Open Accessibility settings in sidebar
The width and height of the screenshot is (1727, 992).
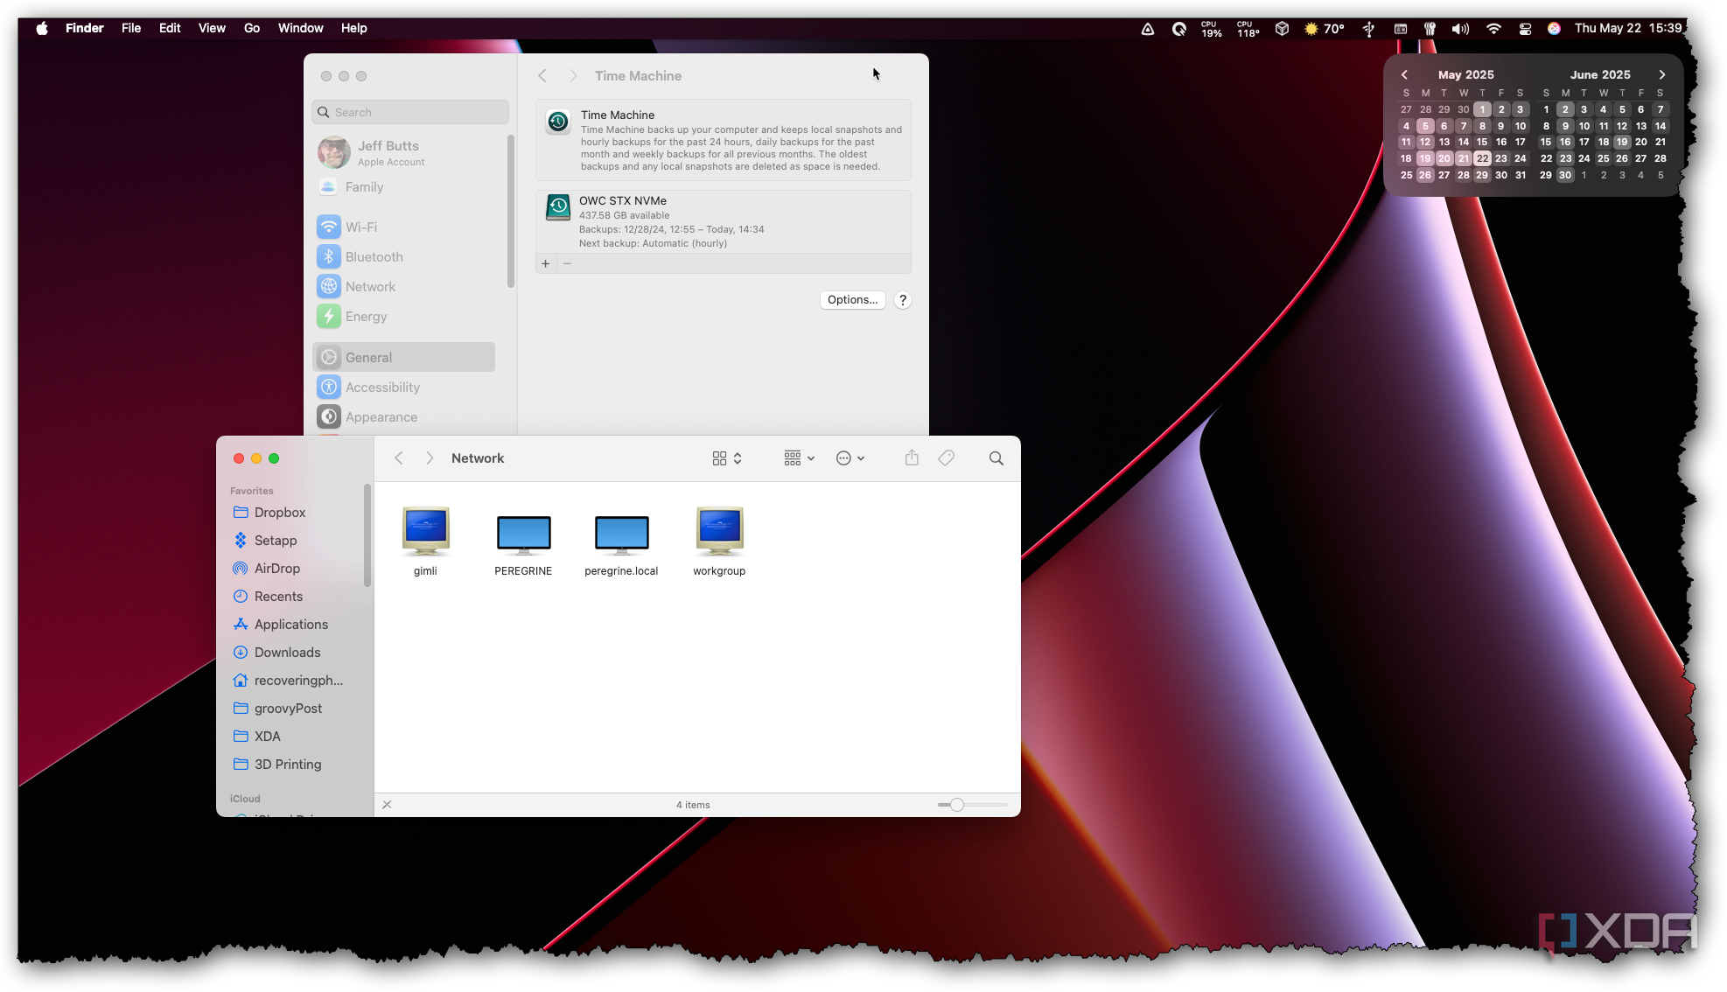(404, 388)
